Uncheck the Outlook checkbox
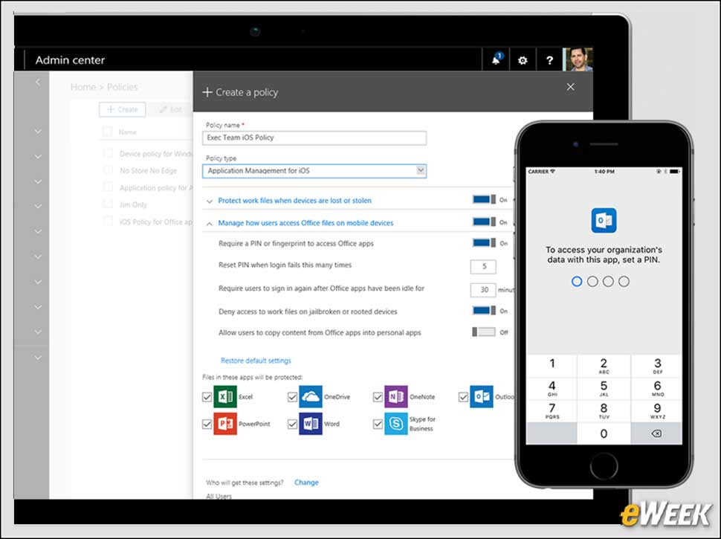Viewport: 721px width, 539px height. (x=463, y=397)
